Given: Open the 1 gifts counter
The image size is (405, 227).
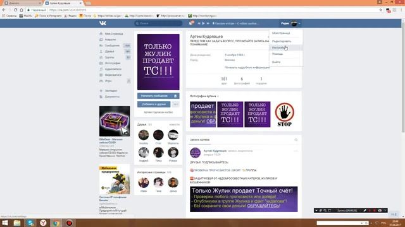Looking at the screenshot, I should [x=261, y=81].
